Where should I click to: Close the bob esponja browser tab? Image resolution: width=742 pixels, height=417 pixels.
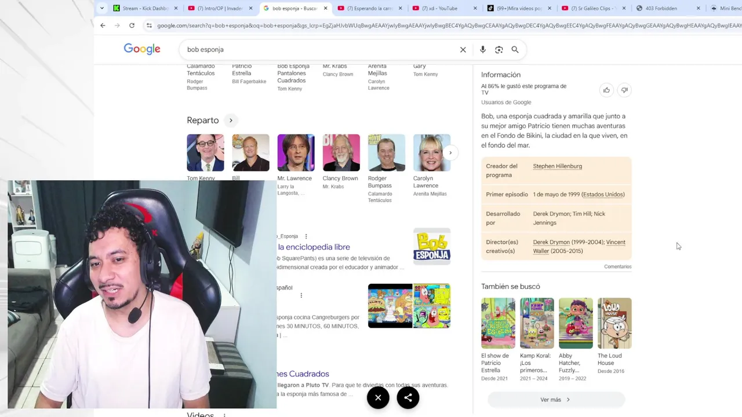coord(326,8)
